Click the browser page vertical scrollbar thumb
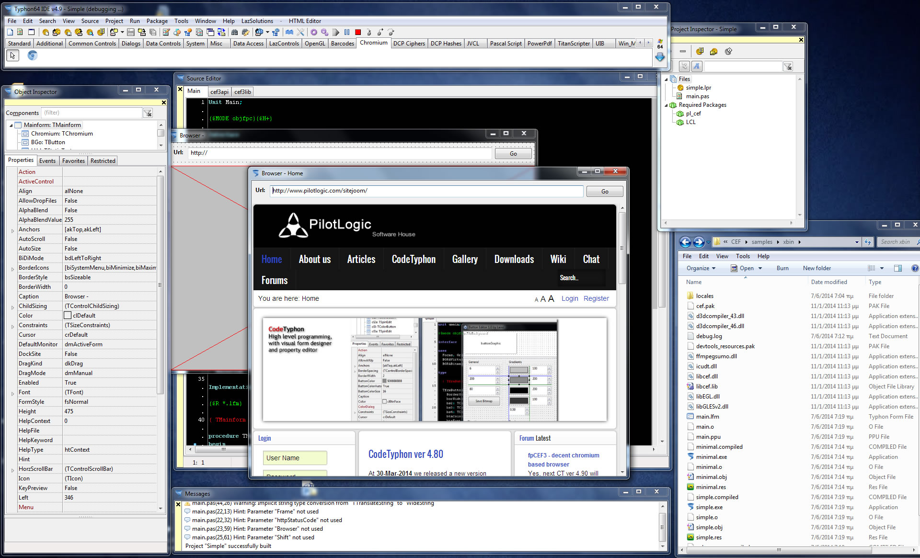This screenshot has width=920, height=558. tap(622, 248)
